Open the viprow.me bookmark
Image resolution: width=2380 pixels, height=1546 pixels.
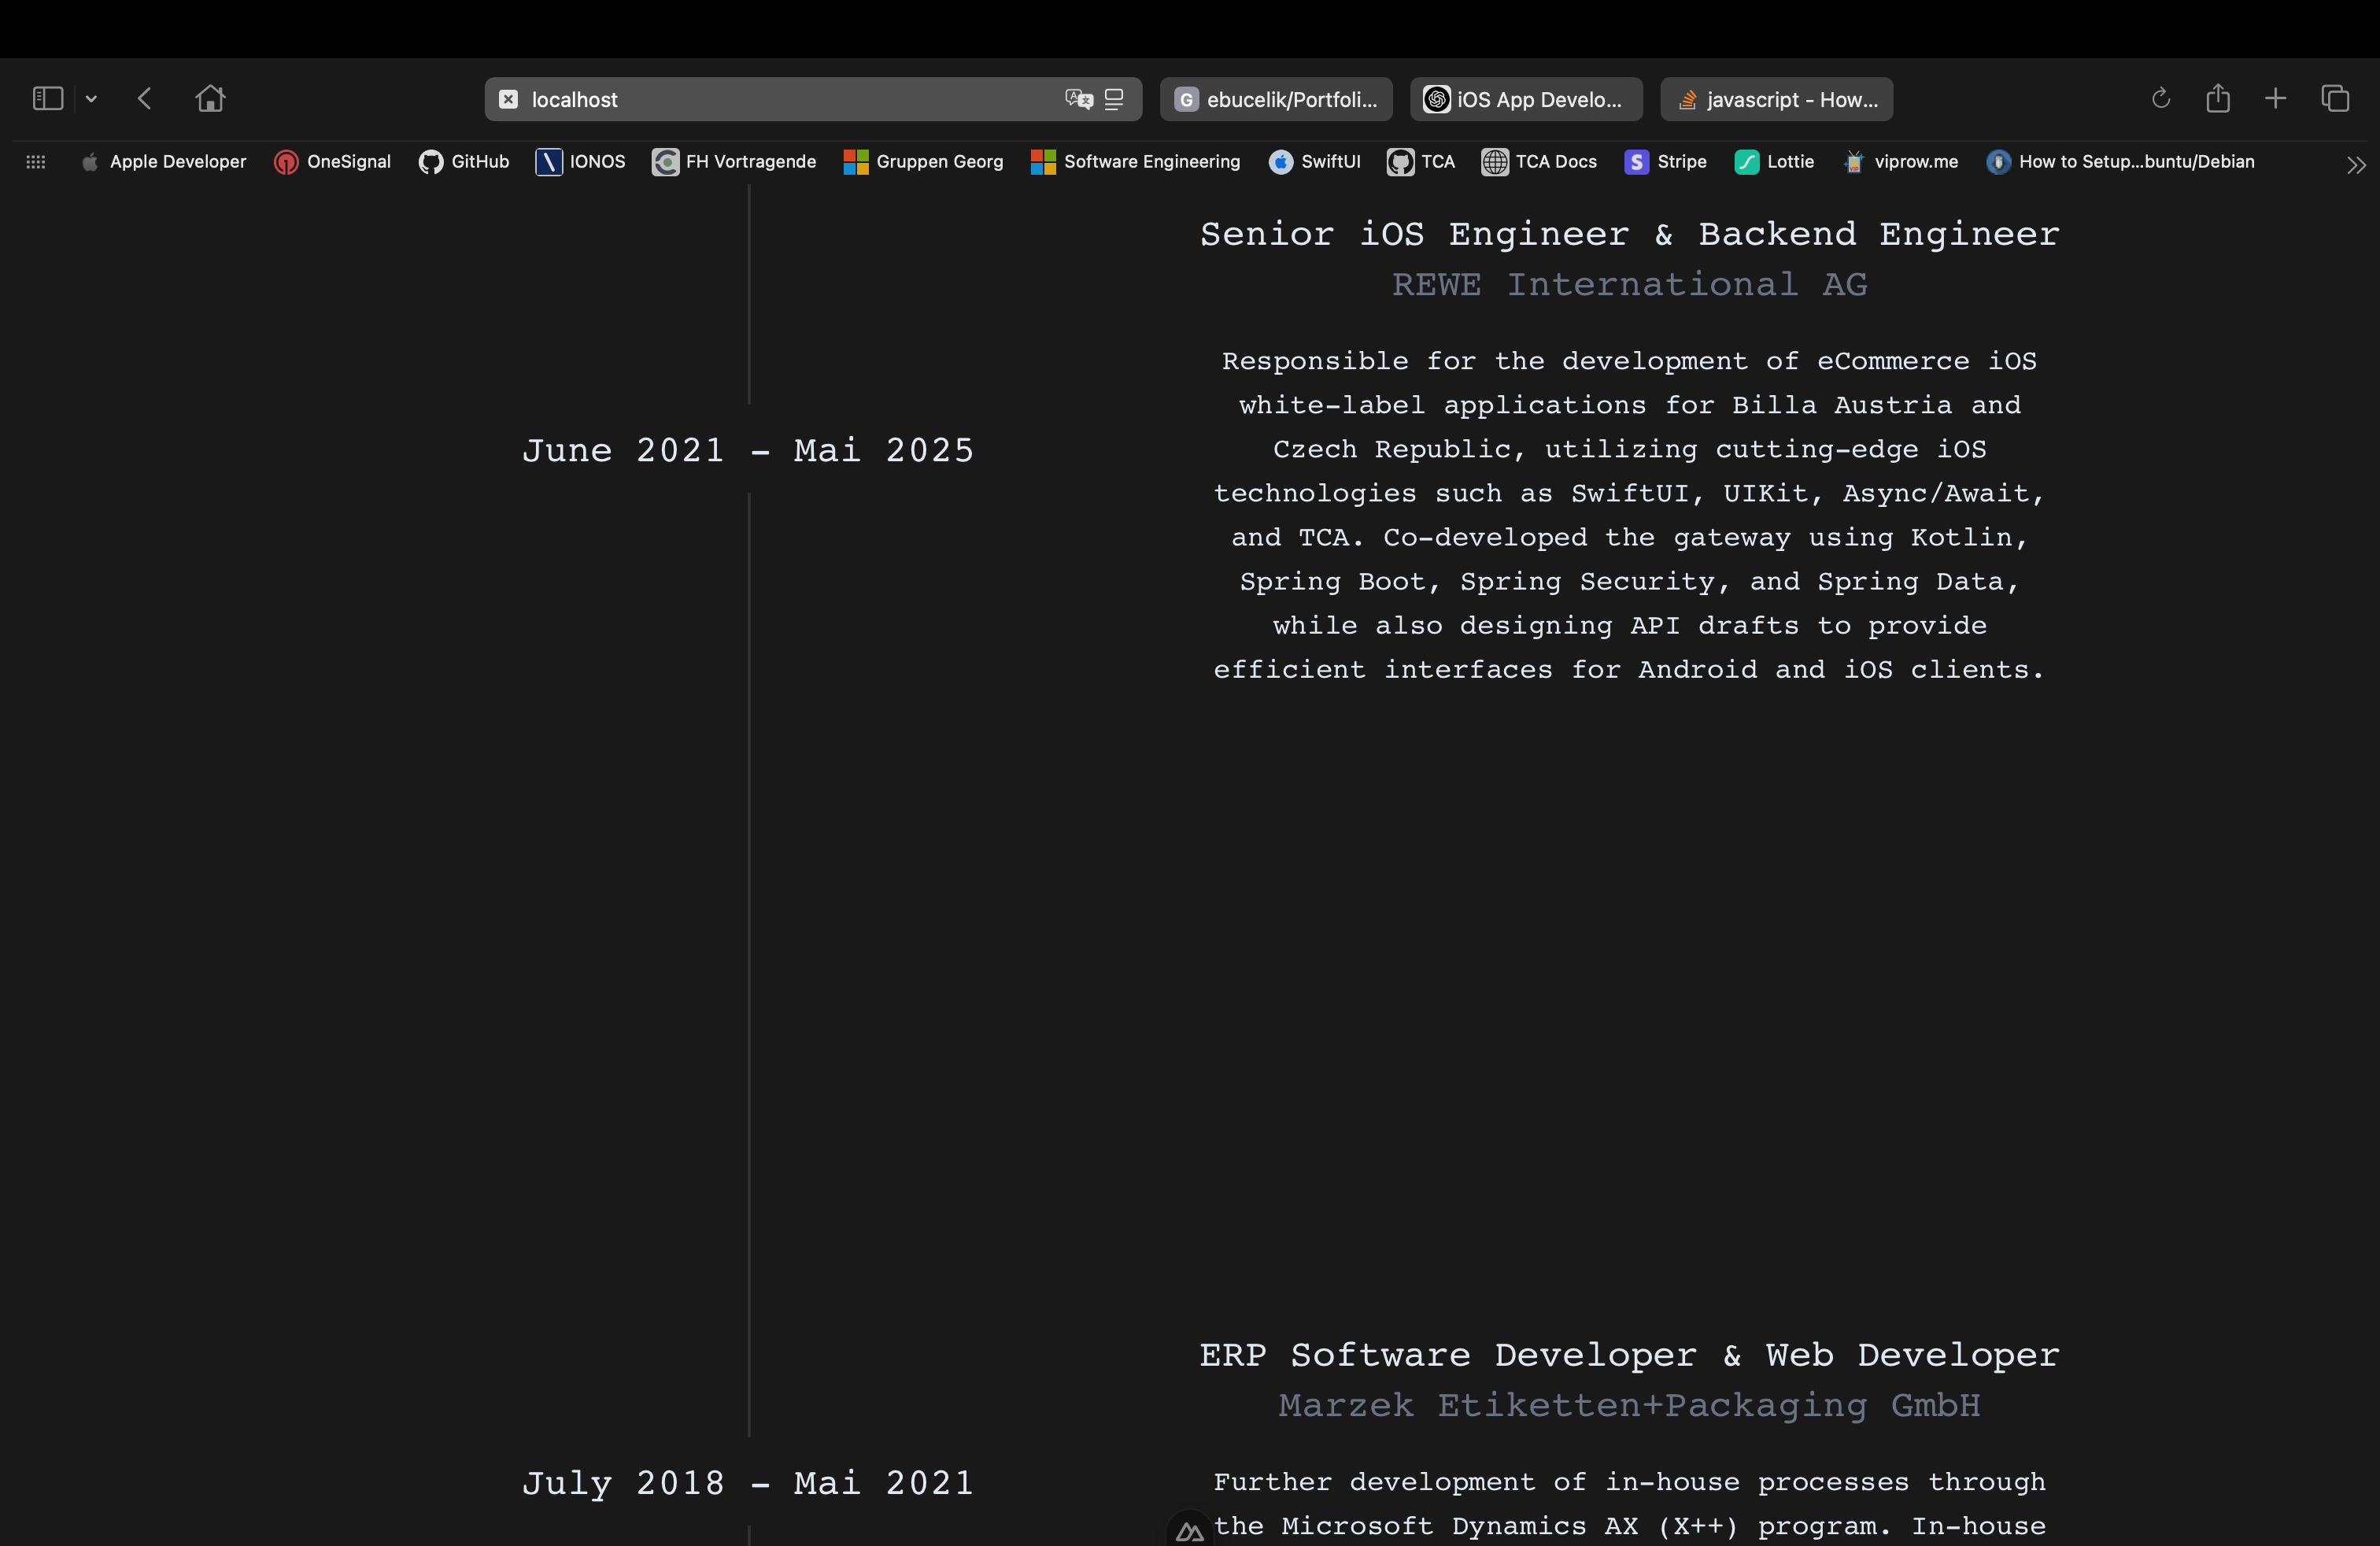(1900, 162)
